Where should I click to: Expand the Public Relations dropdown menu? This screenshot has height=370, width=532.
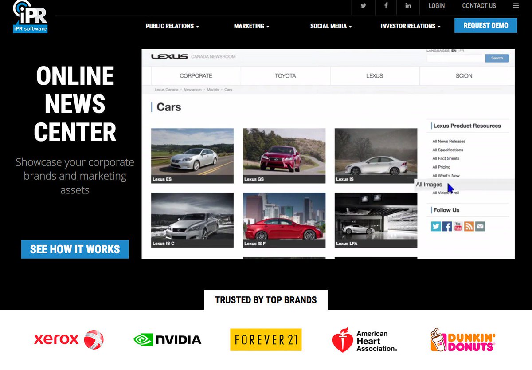[172, 26]
